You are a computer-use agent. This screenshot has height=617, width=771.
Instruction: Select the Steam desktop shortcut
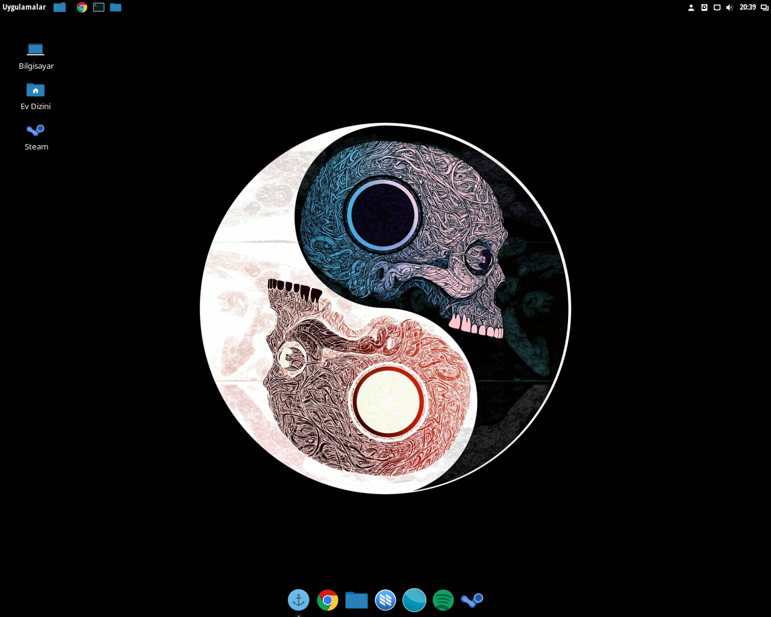pos(36,130)
